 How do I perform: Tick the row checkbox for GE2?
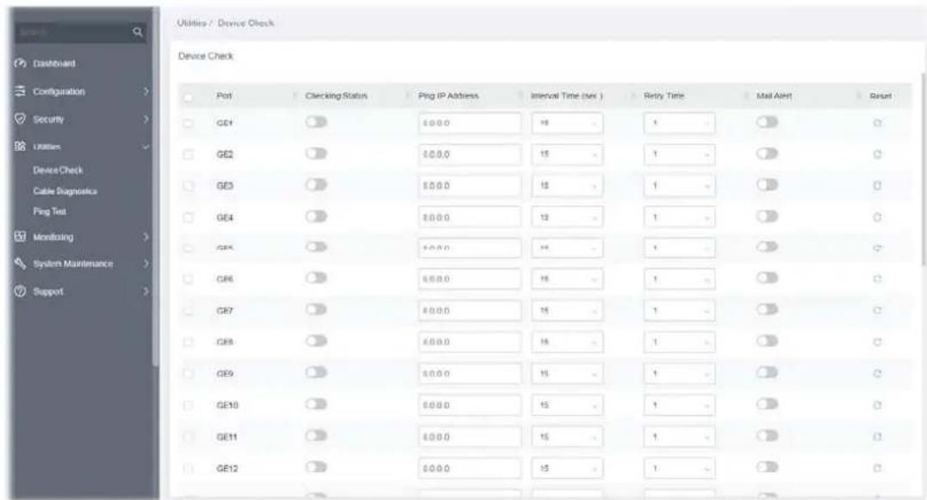click(x=188, y=154)
